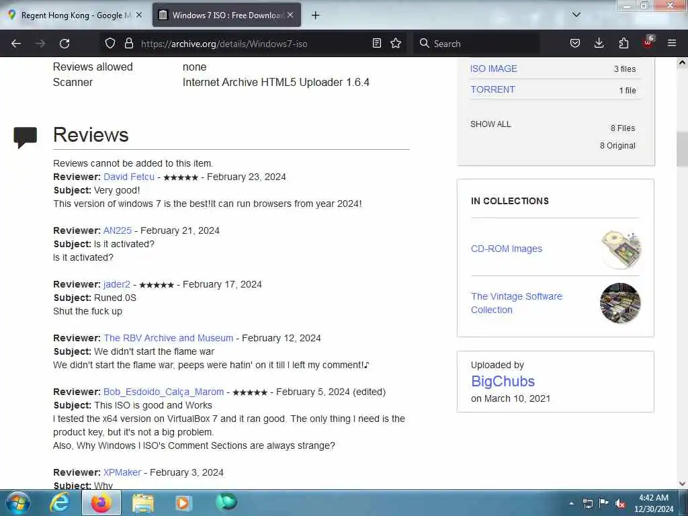Click Firefox taskbar button
Image resolution: width=688 pixels, height=516 pixels.
(101, 503)
